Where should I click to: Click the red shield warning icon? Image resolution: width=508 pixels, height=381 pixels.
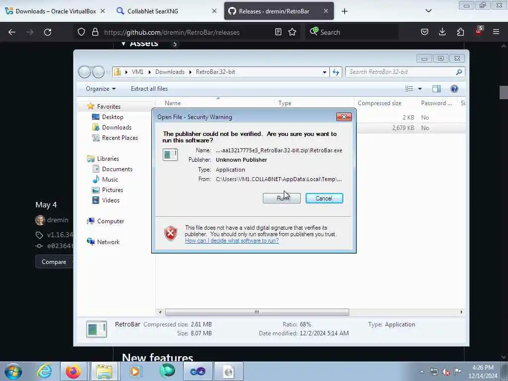[171, 233]
